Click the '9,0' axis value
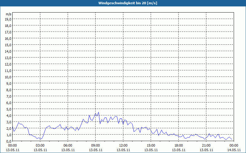246x153 pixels. pyautogui.click(x=9, y=83)
